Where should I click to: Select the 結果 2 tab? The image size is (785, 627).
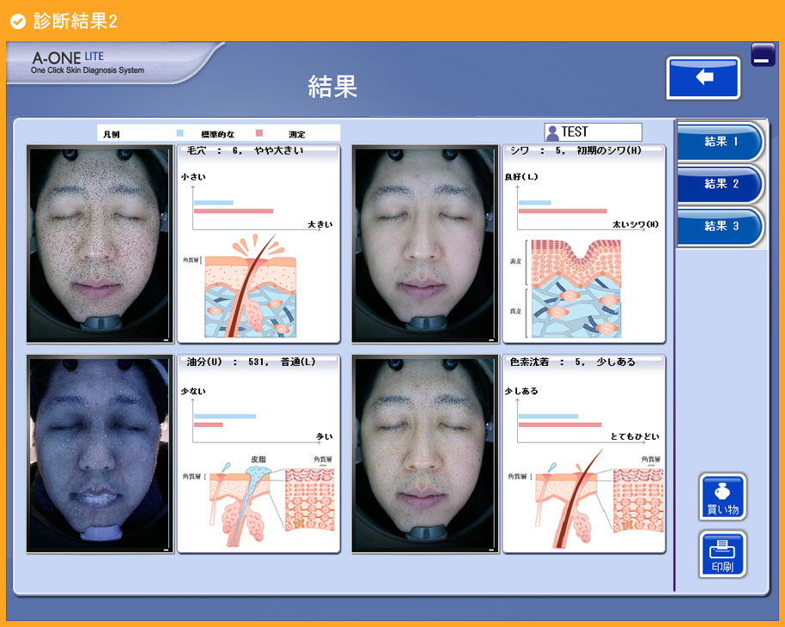721,184
